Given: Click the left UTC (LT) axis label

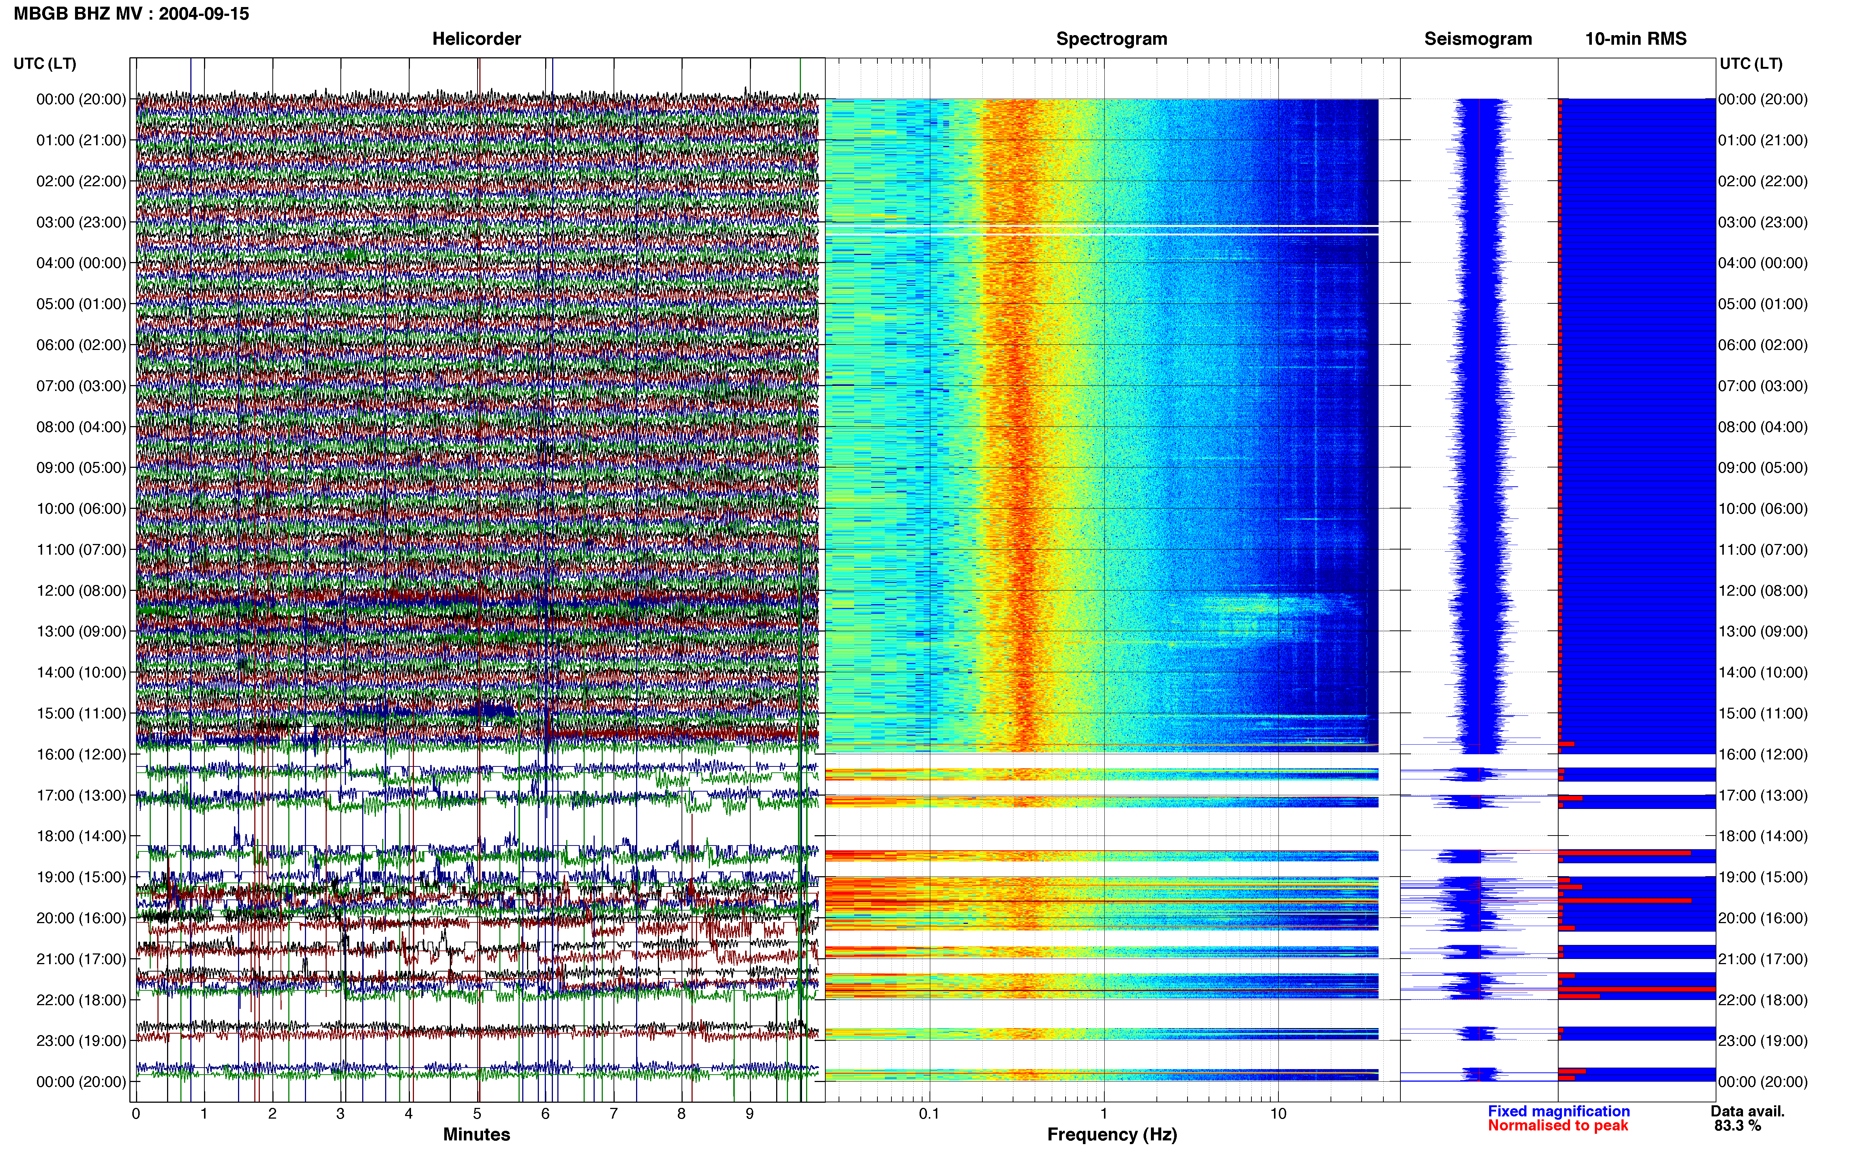Looking at the screenshot, I should [44, 64].
